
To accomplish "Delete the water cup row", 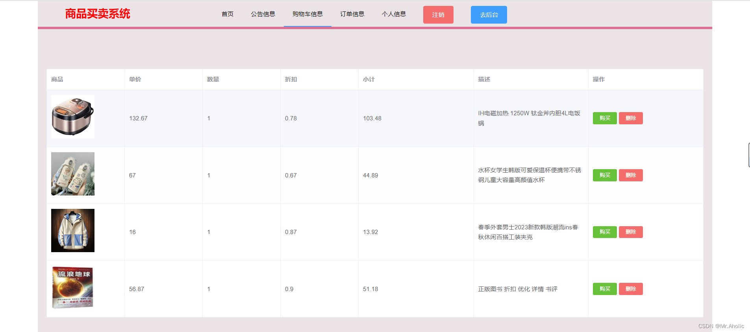I will [x=631, y=175].
